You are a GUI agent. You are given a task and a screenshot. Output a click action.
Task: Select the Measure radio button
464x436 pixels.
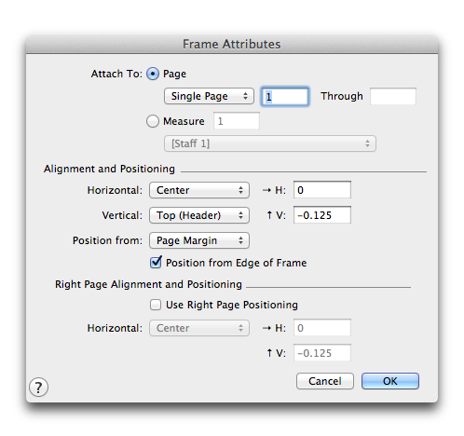pyautogui.click(x=153, y=121)
